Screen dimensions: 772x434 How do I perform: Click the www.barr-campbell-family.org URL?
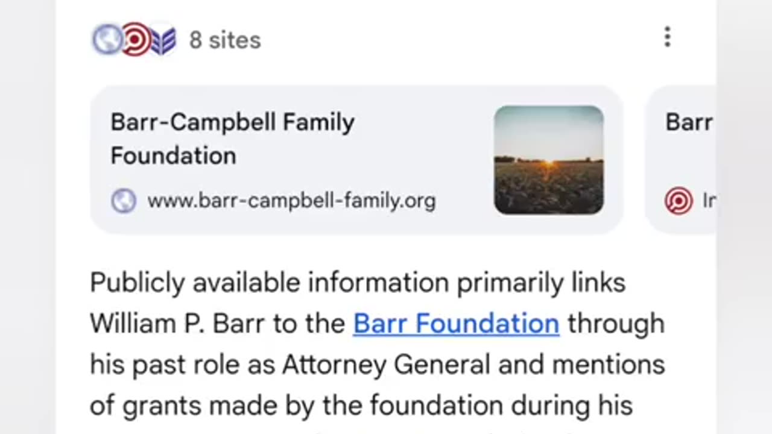pyautogui.click(x=291, y=201)
